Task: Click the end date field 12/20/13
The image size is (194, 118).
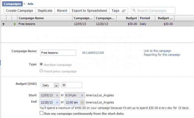Action: click(50, 103)
